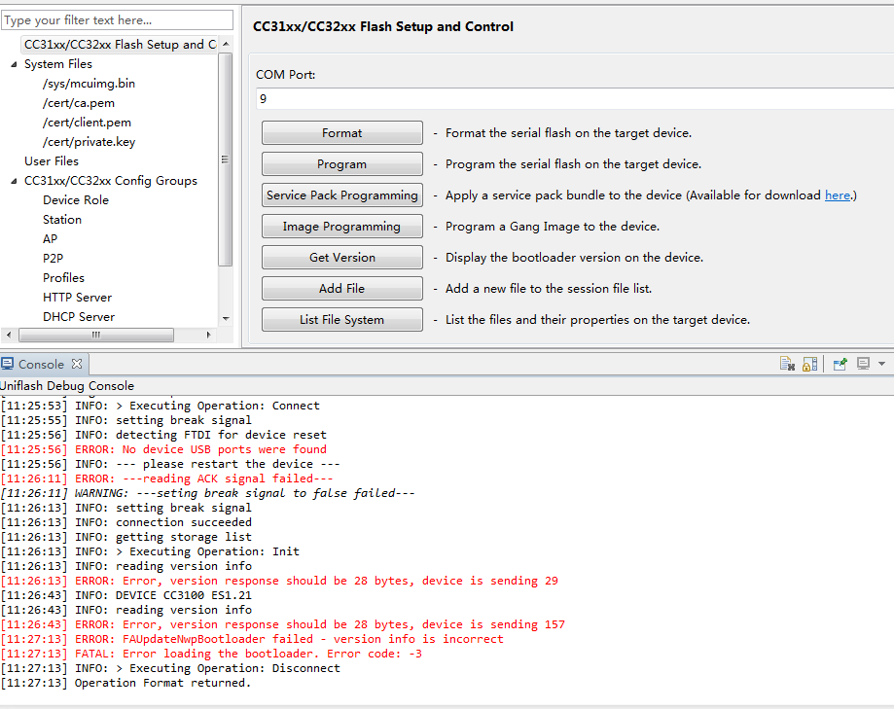Collapse the System Files tree node
Screen dimensions: 894x709
(14, 64)
